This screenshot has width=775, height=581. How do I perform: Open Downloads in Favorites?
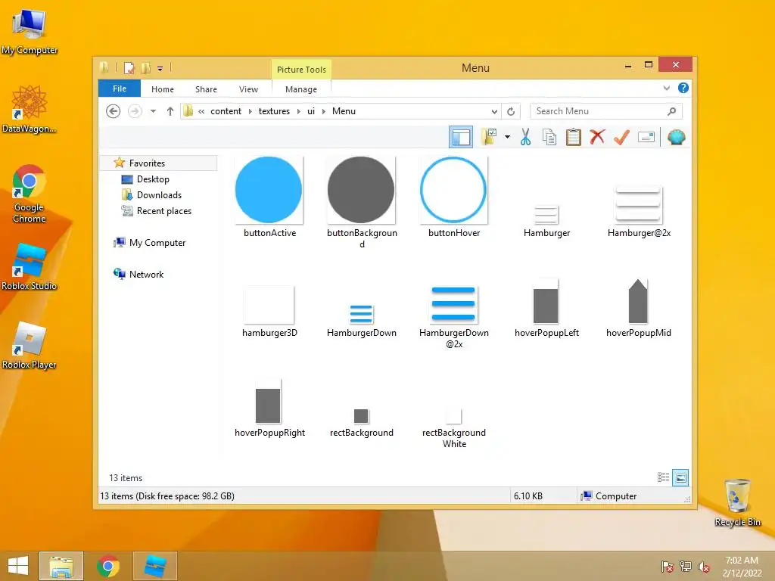click(x=159, y=194)
